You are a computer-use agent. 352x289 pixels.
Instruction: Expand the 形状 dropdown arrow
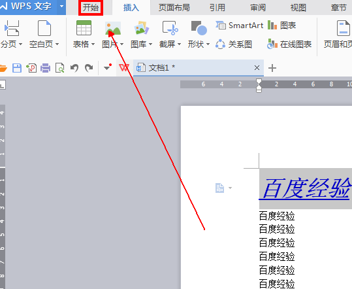pyautogui.click(x=208, y=44)
